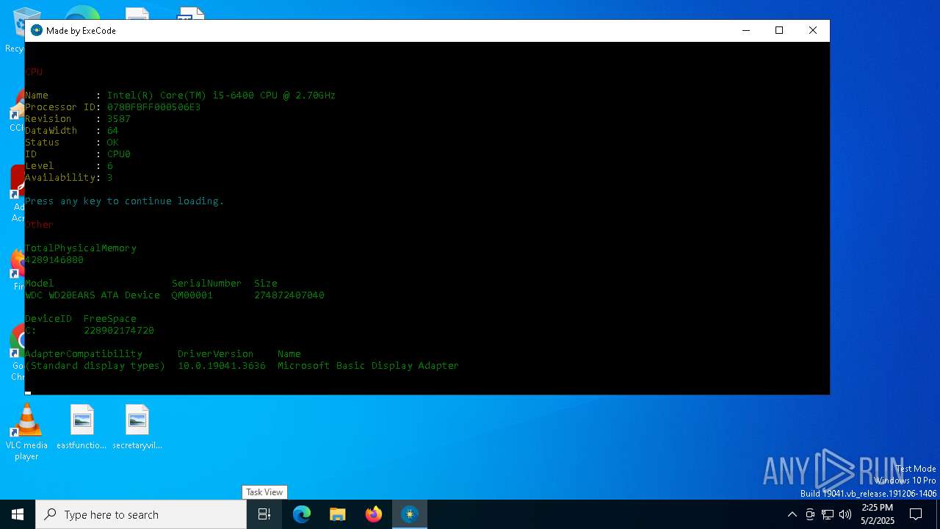The height and width of the screenshot is (529, 940).
Task: Click the Intel Core i5-6400 CPU name text
Action: [x=221, y=95]
